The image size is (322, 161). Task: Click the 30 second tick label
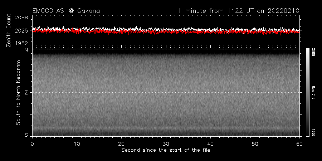166,143
